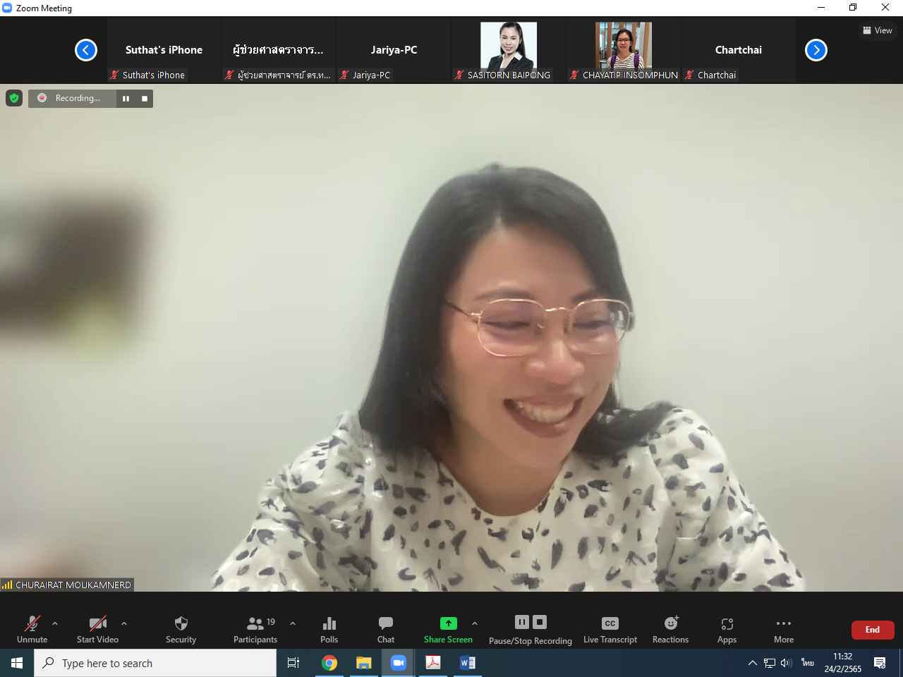
Task: Open Task View in taskbar
Action: point(293,663)
